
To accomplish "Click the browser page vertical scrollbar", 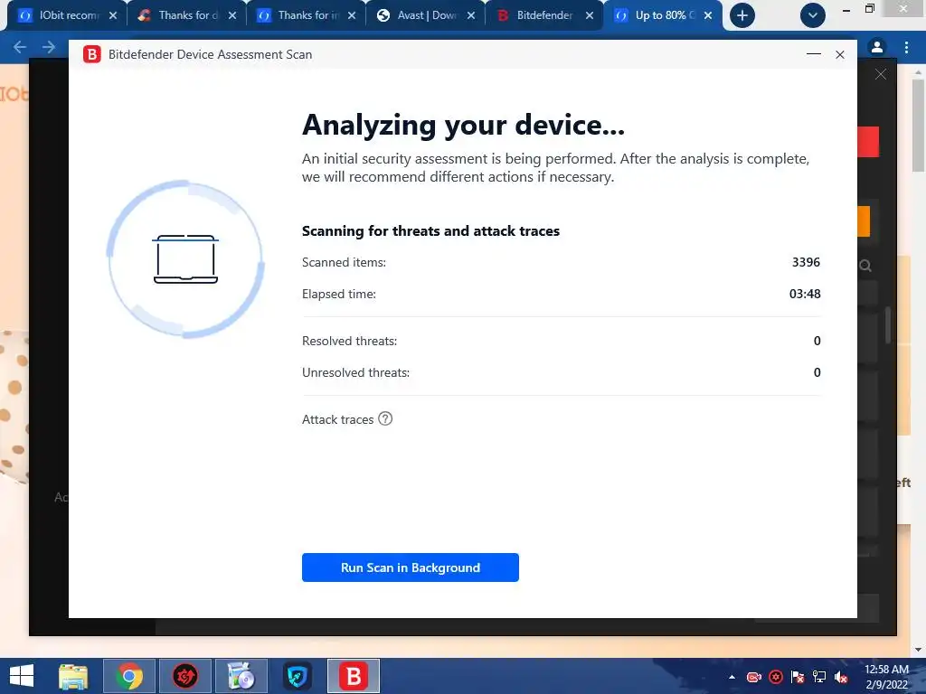I will pos(919,124).
